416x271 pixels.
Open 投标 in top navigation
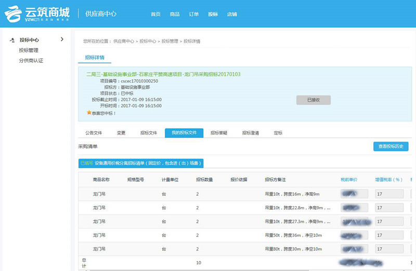point(213,14)
